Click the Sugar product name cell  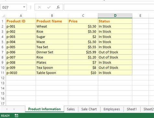[x=52, y=37]
